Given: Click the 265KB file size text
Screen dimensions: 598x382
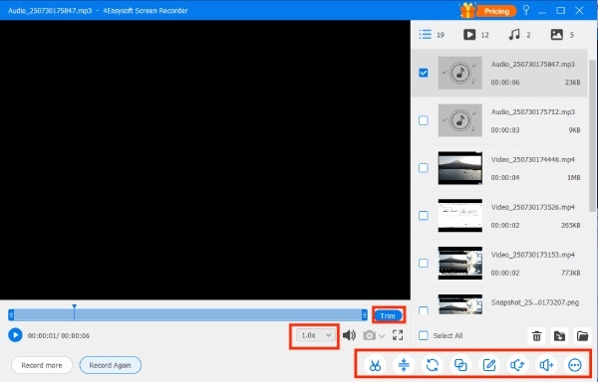Looking at the screenshot, I should pyautogui.click(x=570, y=225).
